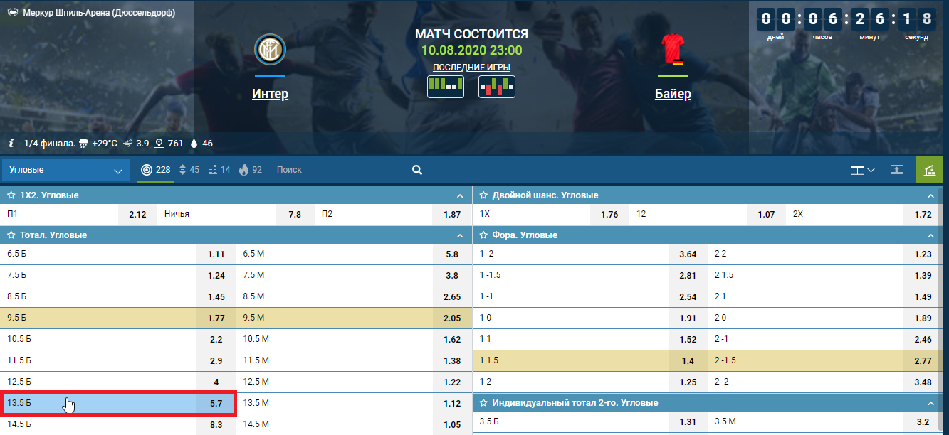Image resolution: width=949 pixels, height=435 pixels.
Task: Open the column layout dropdown
Action: click(862, 170)
